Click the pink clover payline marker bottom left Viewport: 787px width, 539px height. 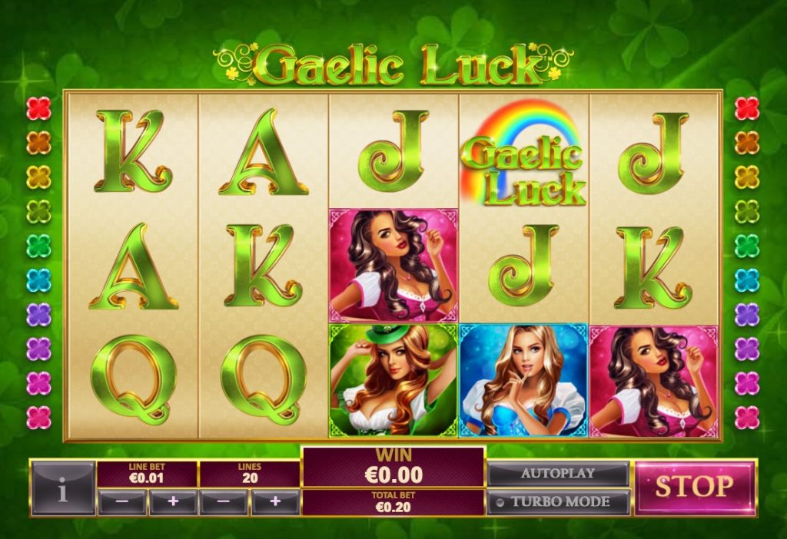38,417
